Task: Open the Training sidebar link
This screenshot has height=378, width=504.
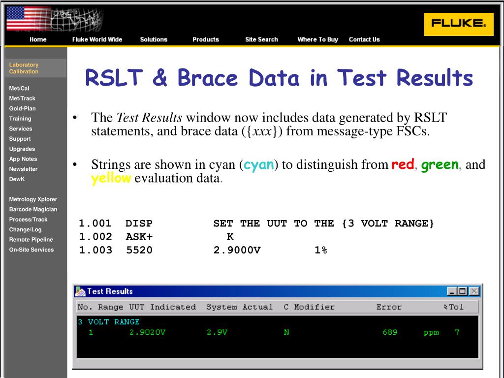Action: [x=20, y=119]
